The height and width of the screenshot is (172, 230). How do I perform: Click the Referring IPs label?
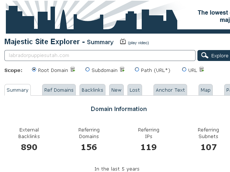tap(149, 133)
